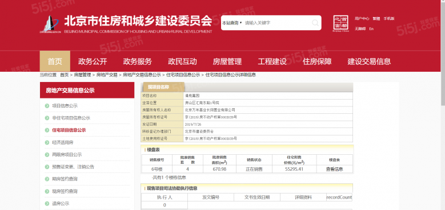Screen dimensions: 445x210
Task: Click project name value 清亮嘉园
Action: pos(192,96)
